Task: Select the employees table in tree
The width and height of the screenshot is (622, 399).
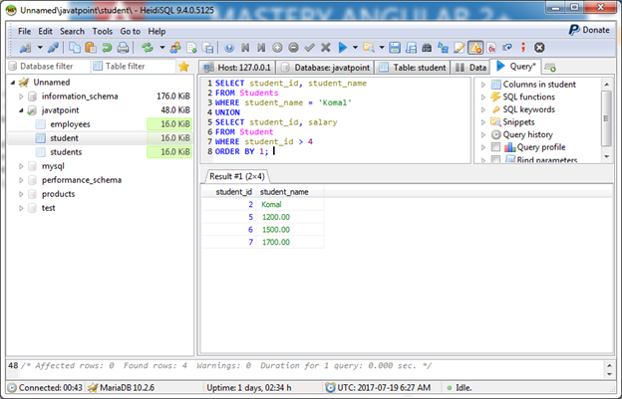Action: pos(70,124)
